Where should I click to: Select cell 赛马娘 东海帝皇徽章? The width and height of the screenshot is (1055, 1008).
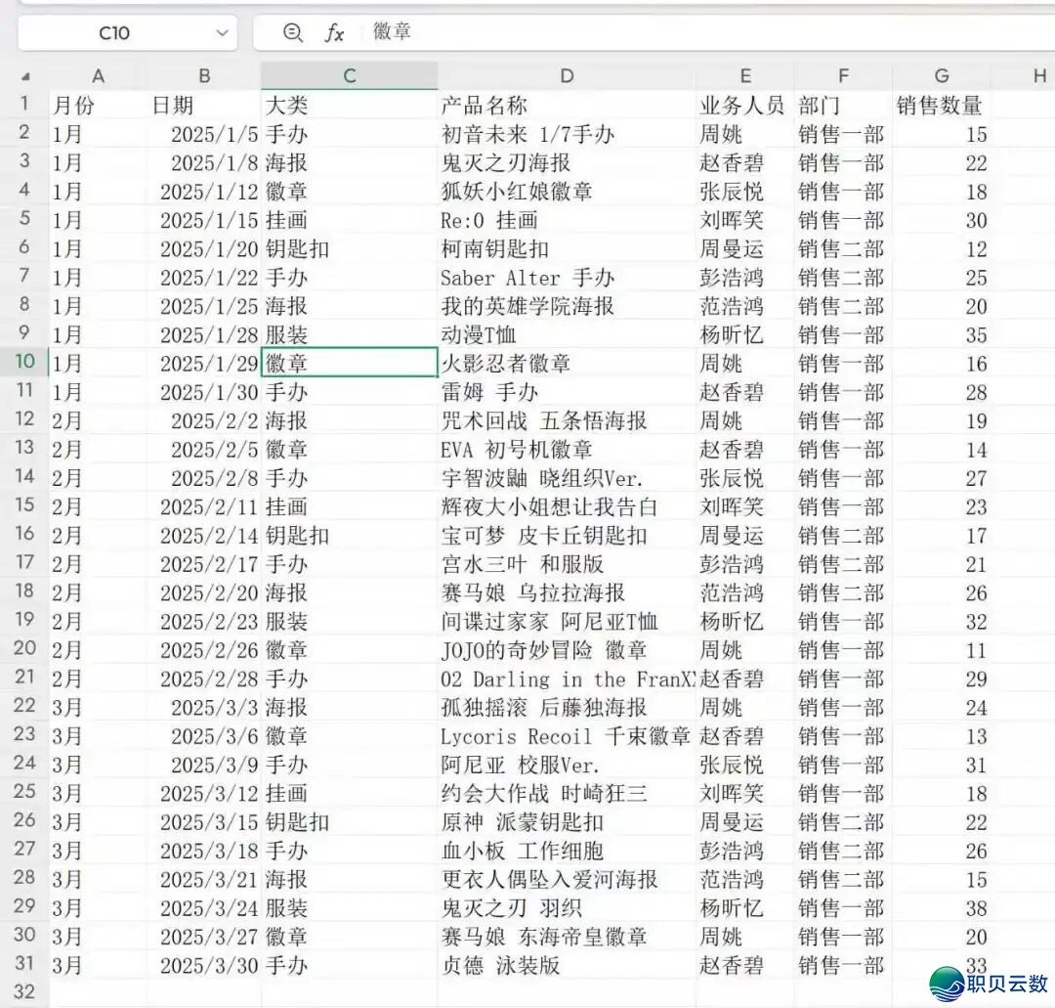tap(567, 937)
